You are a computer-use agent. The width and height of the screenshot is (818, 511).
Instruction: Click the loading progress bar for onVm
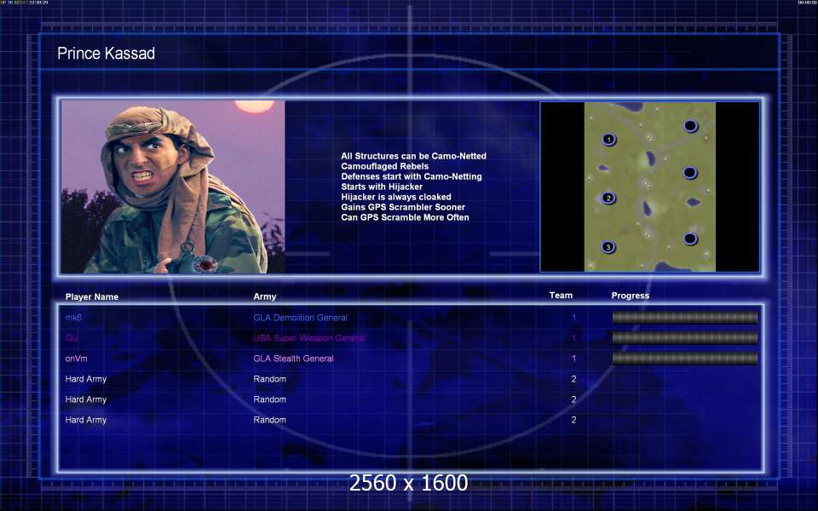click(x=684, y=358)
